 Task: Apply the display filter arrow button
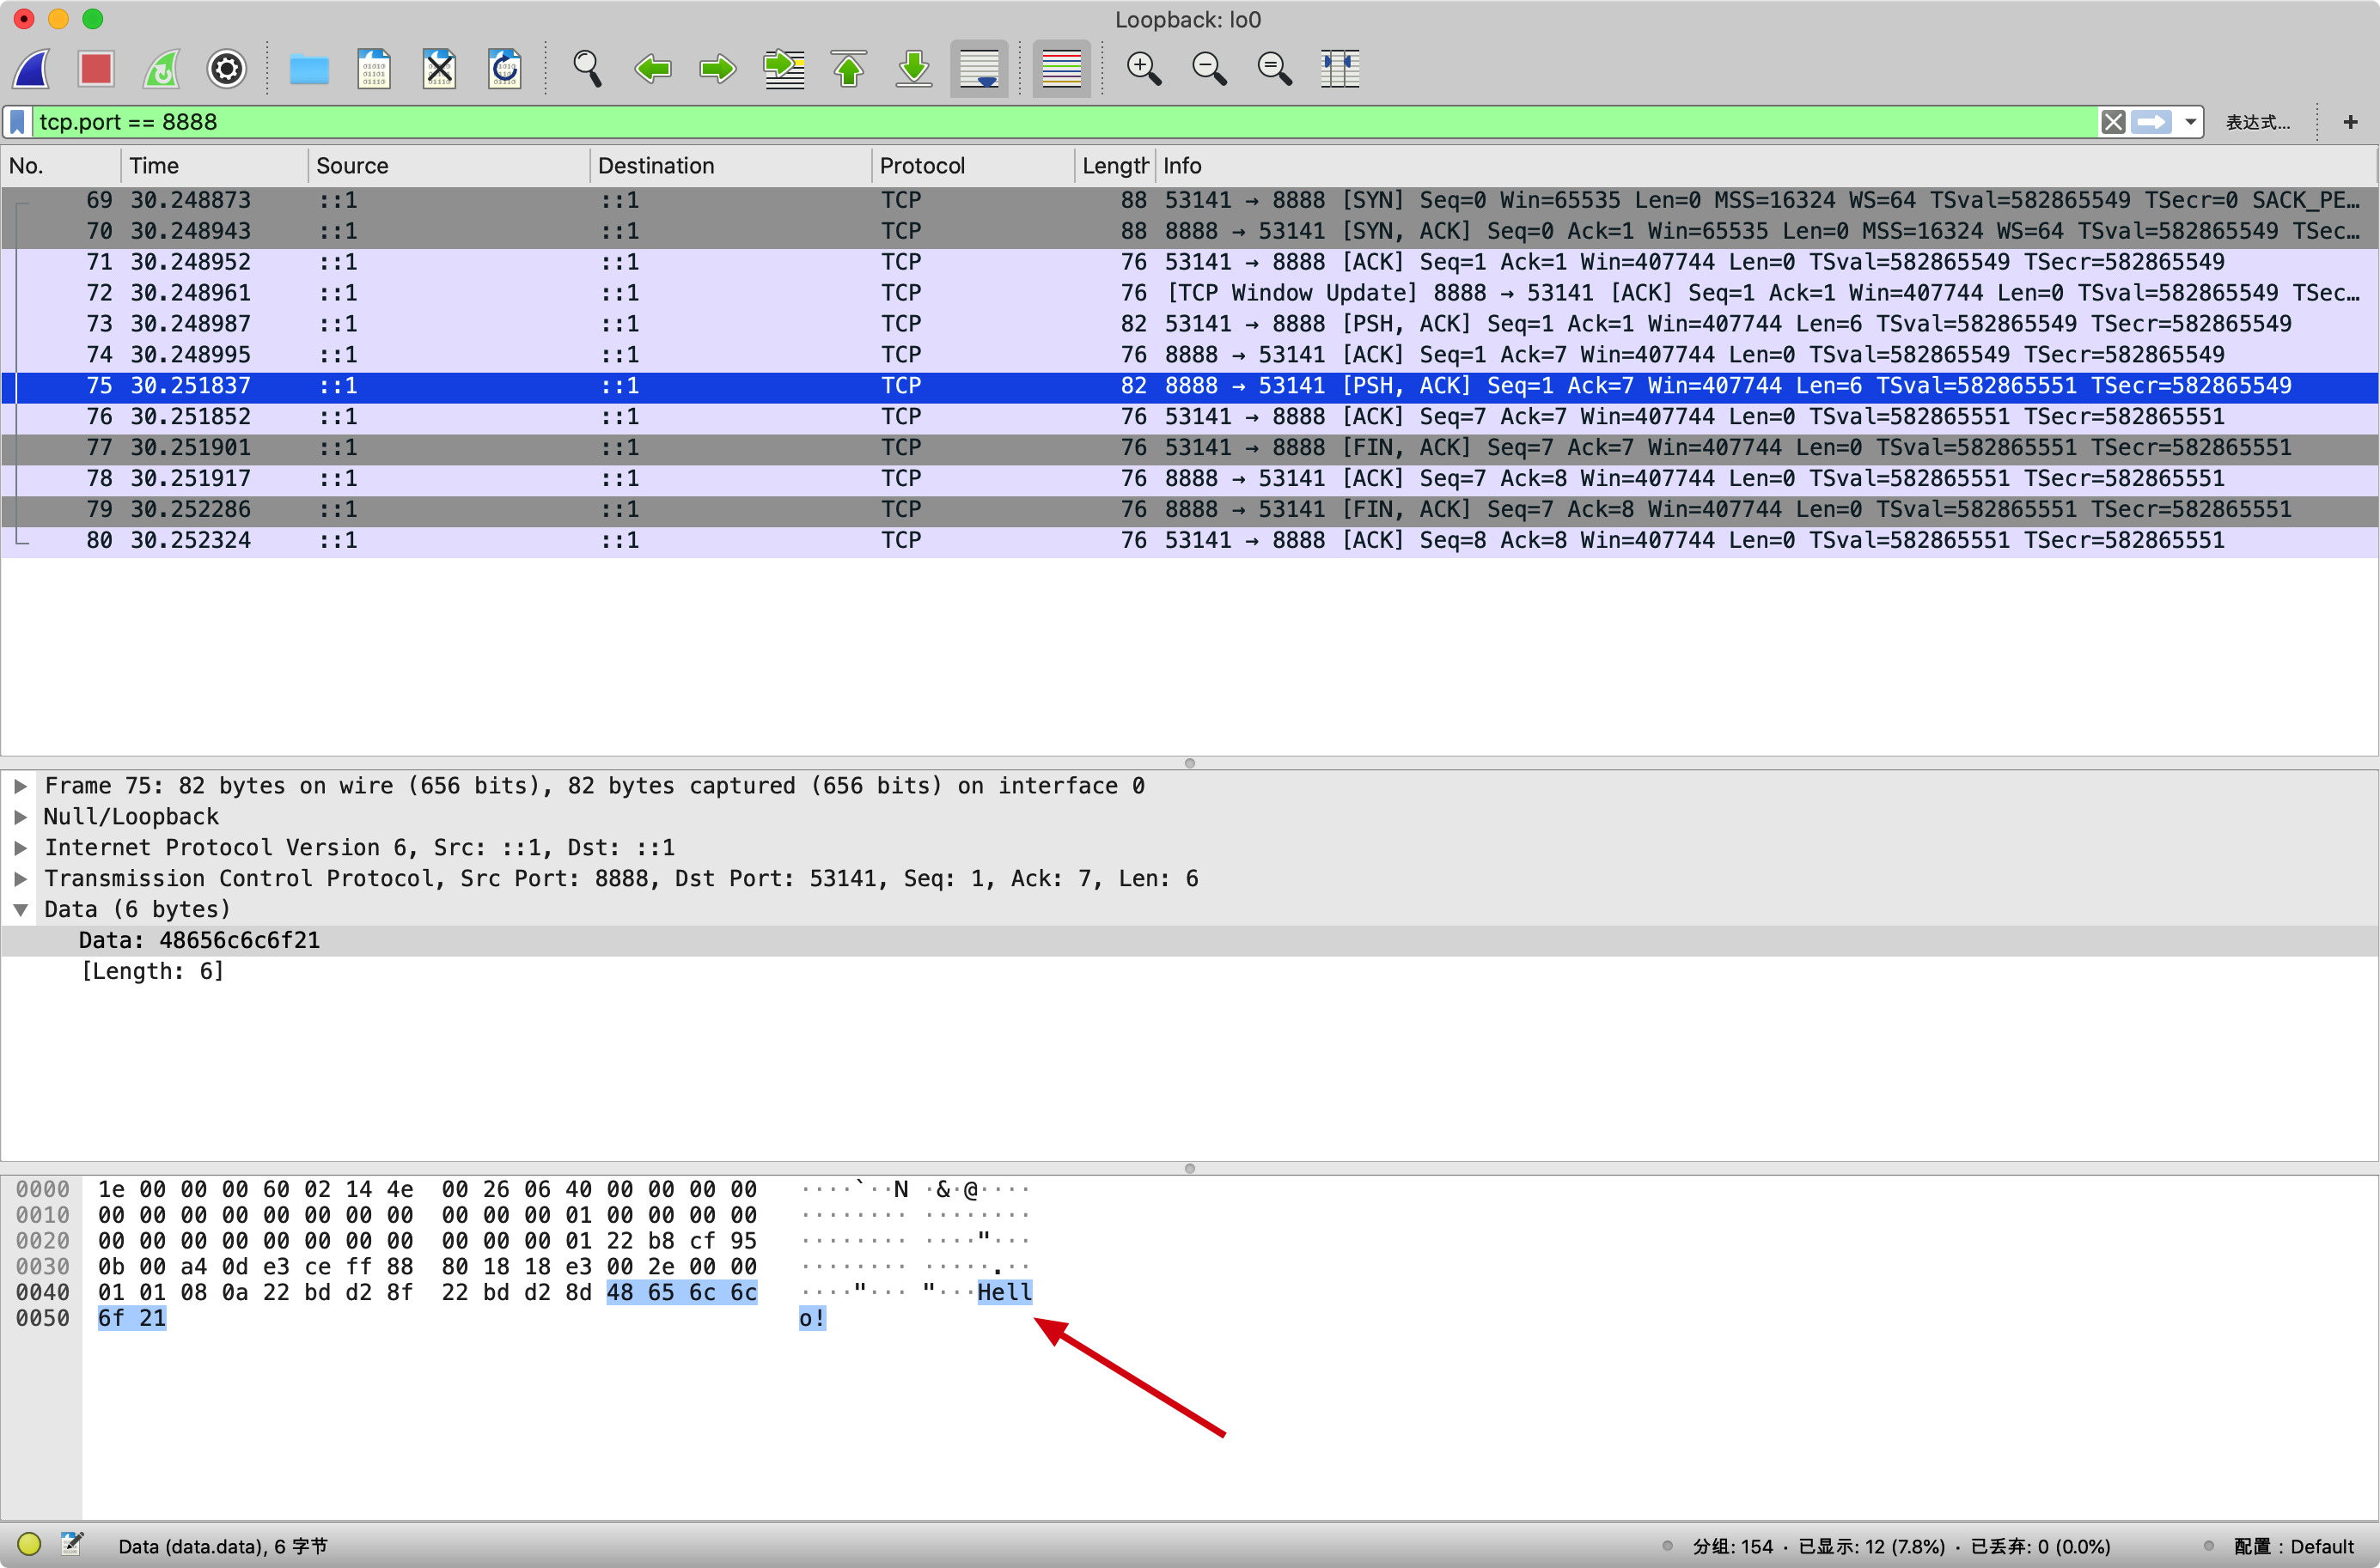click(2151, 122)
